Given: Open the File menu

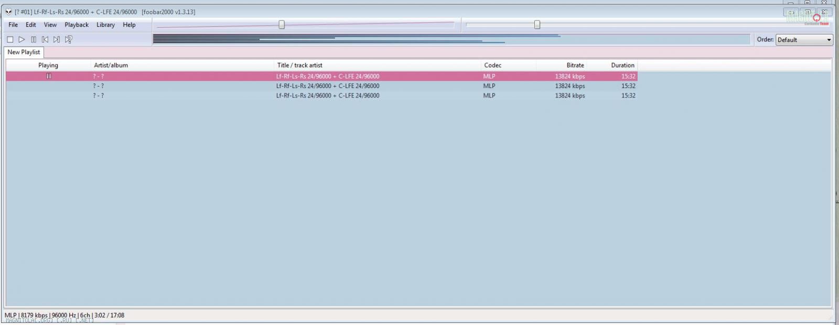Looking at the screenshot, I should (x=13, y=25).
